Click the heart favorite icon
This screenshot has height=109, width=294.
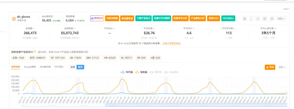(x=258, y=19)
